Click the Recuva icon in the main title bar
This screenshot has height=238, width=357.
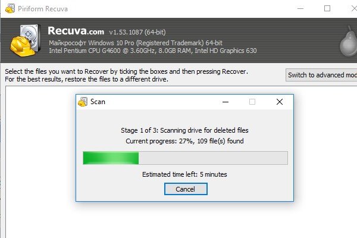pyautogui.click(x=10, y=8)
